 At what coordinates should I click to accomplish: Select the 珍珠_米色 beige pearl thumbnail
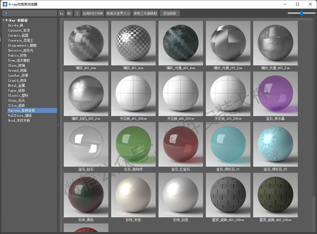(x=133, y=195)
